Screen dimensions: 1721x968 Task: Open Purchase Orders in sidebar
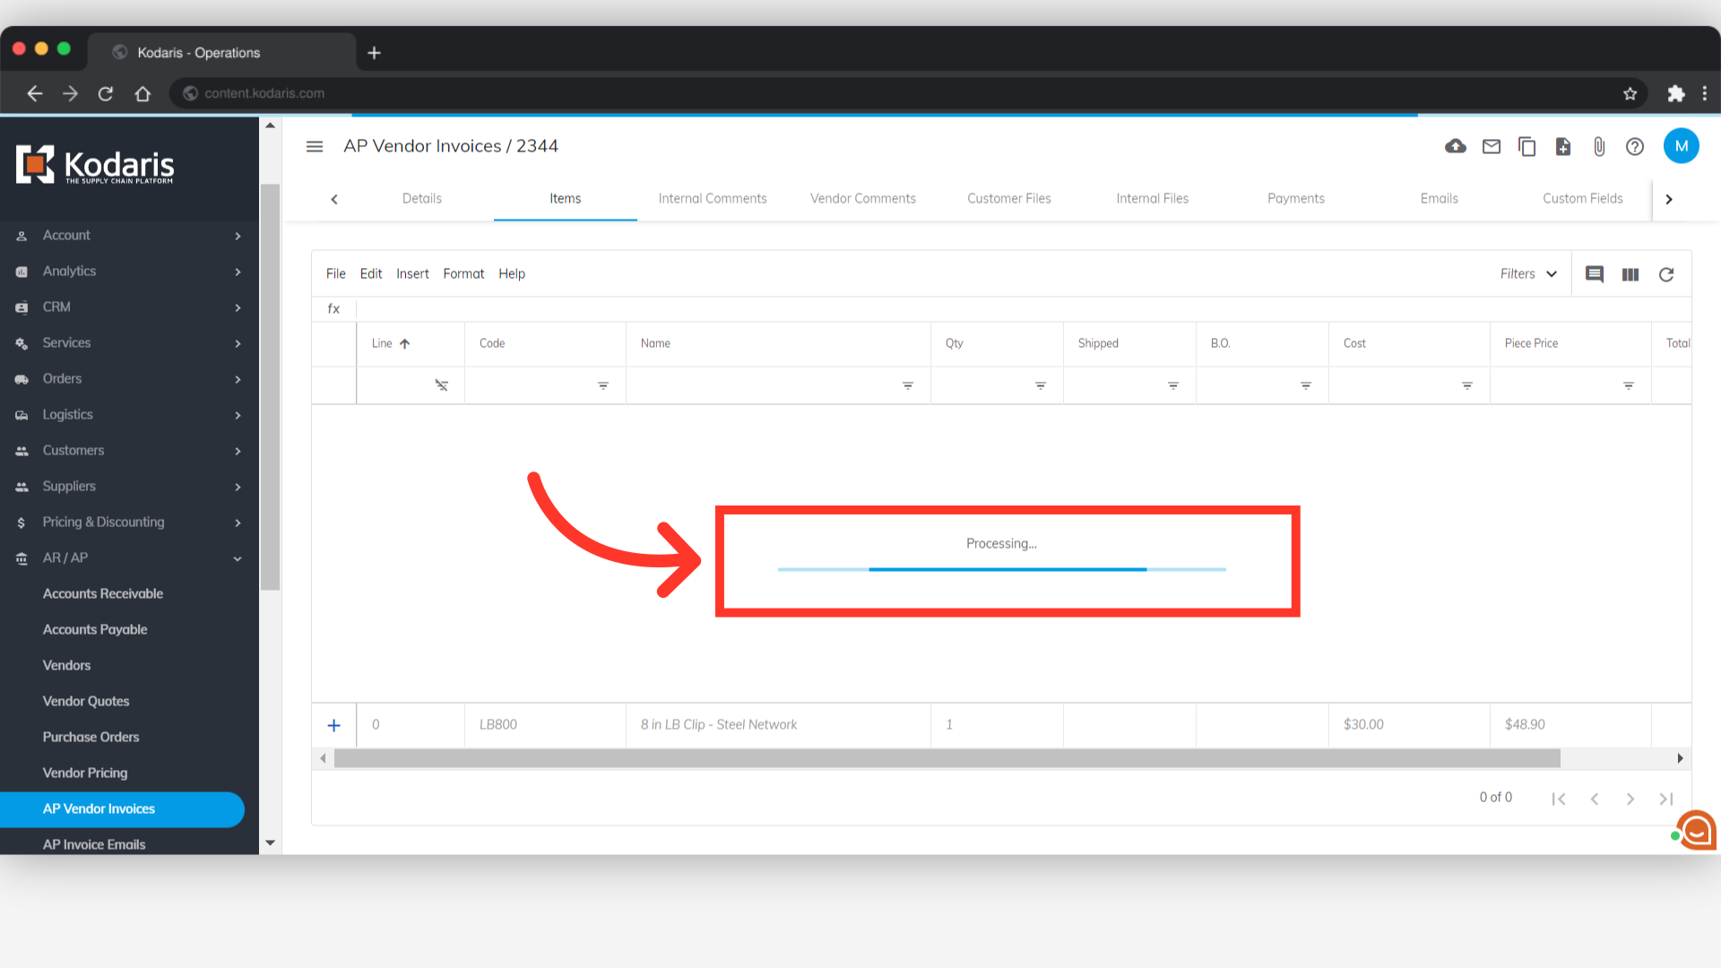coord(91,737)
